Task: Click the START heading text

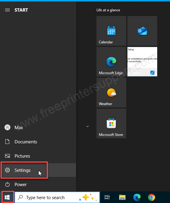Action: 21,10
